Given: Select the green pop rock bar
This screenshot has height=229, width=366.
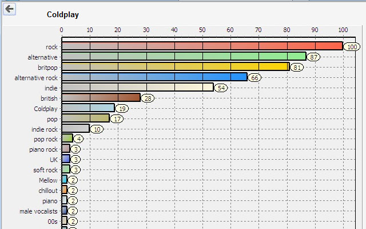Looking at the screenshot, I should click(x=67, y=138).
